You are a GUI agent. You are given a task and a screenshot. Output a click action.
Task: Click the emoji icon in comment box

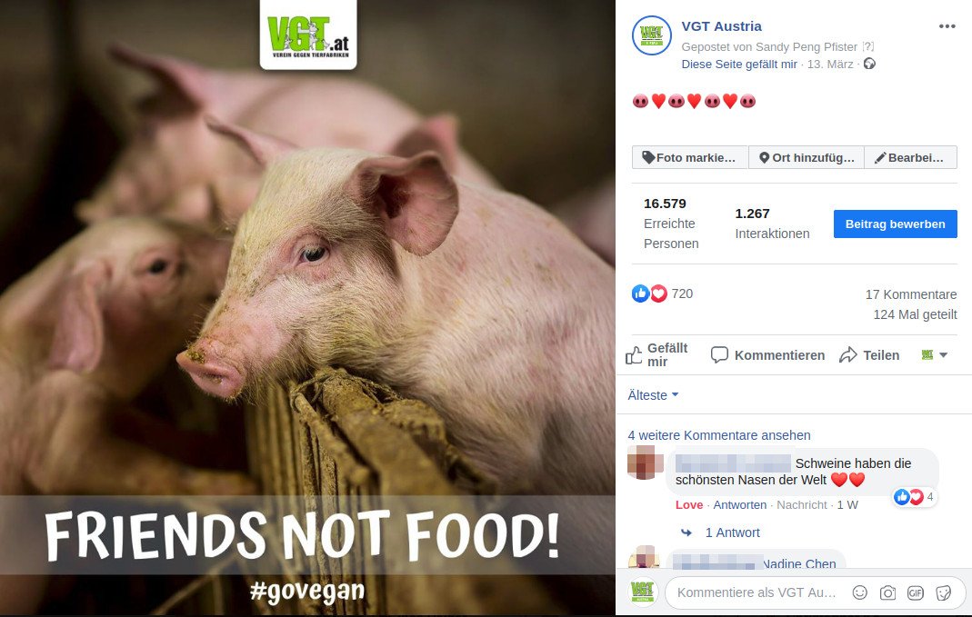tap(860, 592)
